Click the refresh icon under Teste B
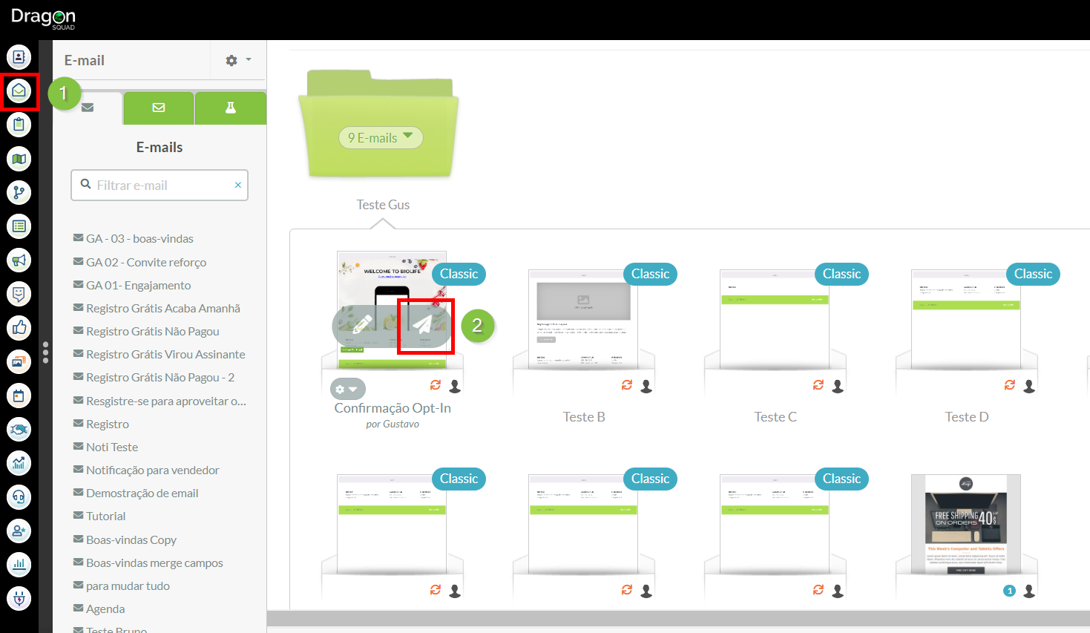Screen dimensions: 1090x633 point(627,385)
